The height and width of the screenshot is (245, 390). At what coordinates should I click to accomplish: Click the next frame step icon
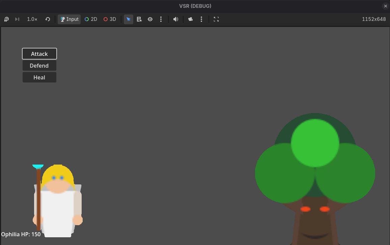pos(17,19)
